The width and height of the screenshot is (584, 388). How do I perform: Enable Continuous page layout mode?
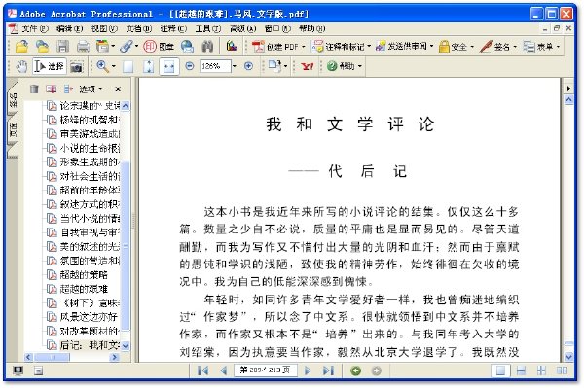pos(521,370)
